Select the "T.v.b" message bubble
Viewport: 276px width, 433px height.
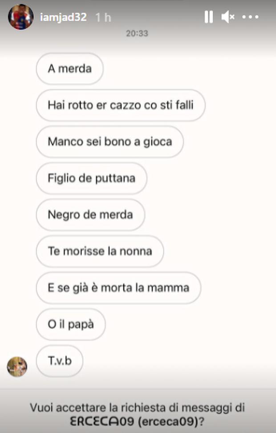[x=59, y=361]
